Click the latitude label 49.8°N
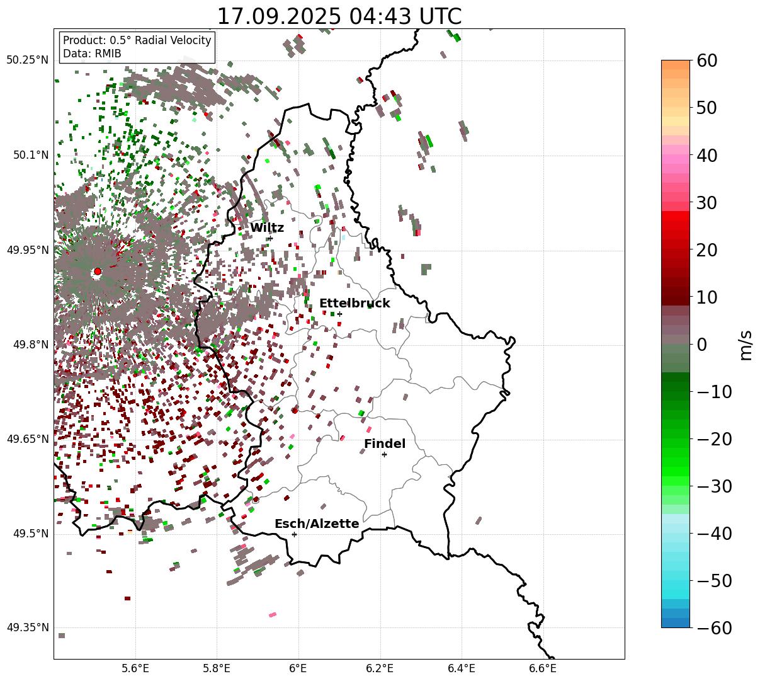The width and height of the screenshot is (760, 681). click(x=30, y=345)
